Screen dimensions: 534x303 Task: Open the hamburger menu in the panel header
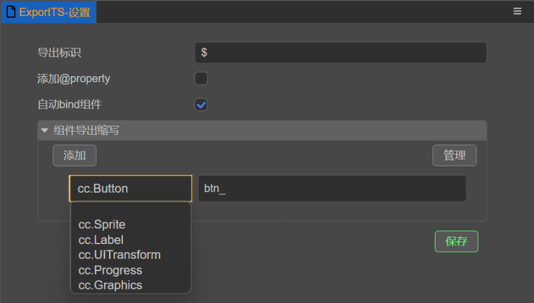[517, 12]
